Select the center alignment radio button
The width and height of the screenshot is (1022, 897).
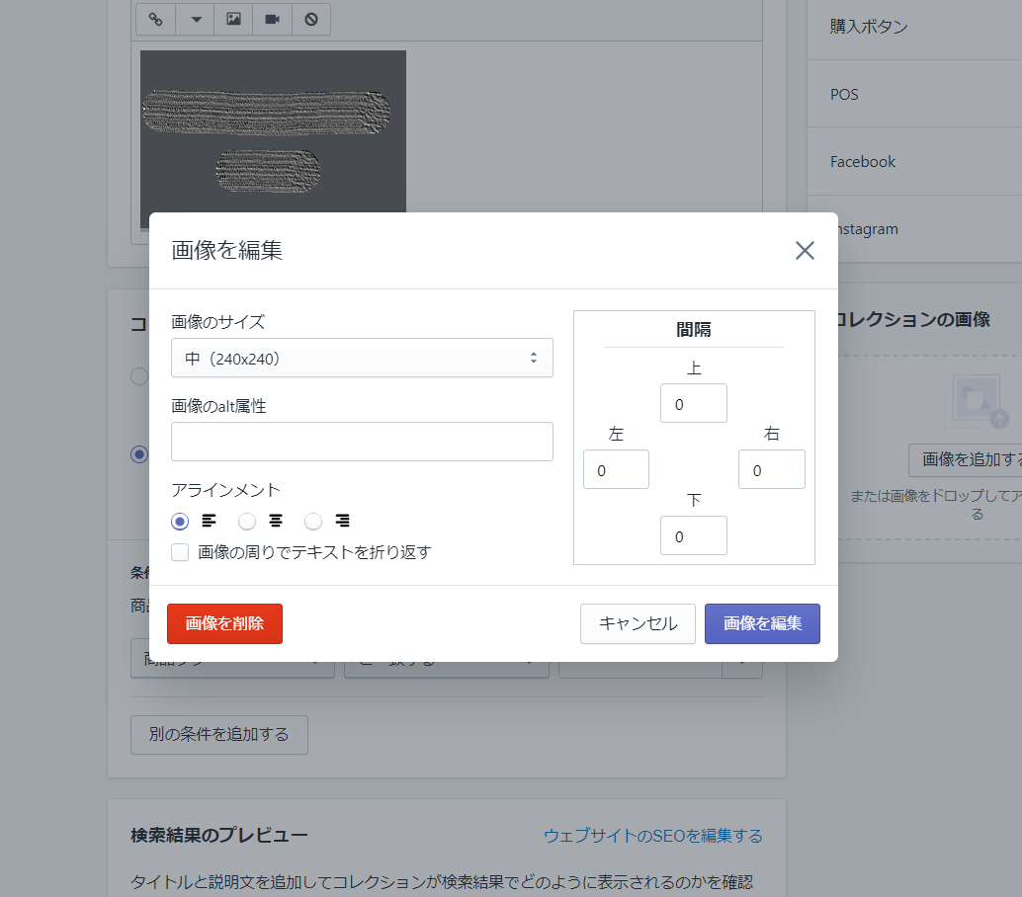[247, 522]
